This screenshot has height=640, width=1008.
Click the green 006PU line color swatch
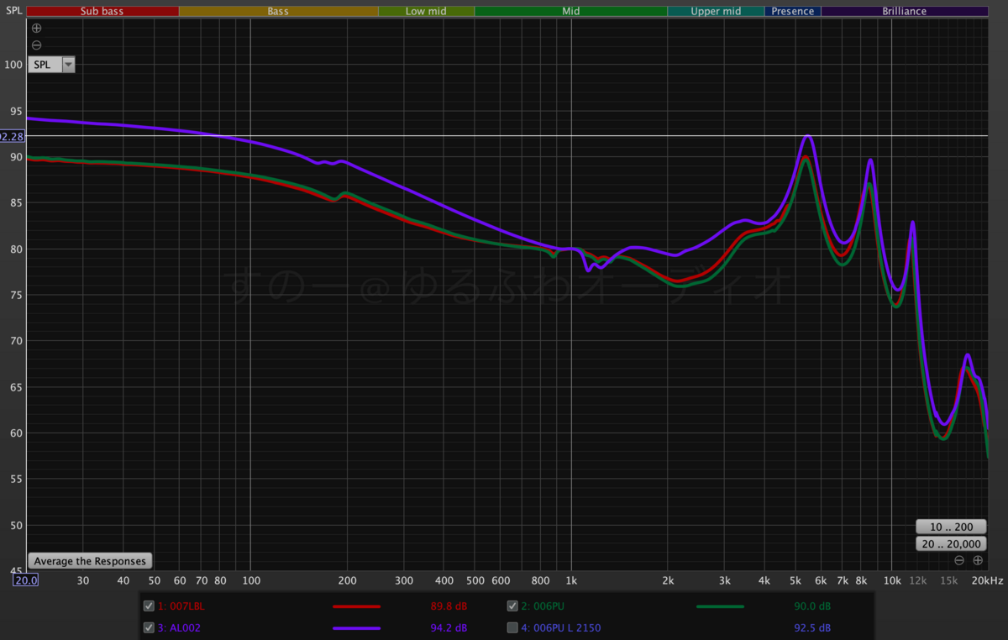point(721,606)
